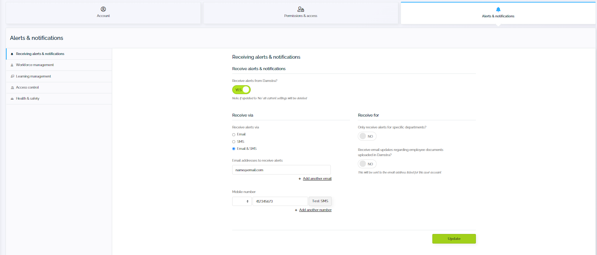Viewport: 597px width, 255px height.
Task: Open Health & safety sidebar item
Action: click(x=59, y=99)
